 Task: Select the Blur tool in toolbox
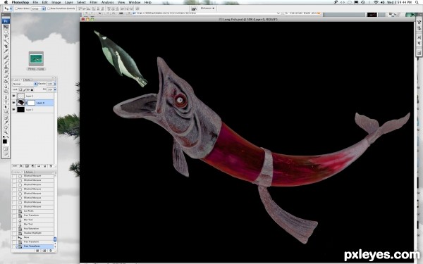6,86
